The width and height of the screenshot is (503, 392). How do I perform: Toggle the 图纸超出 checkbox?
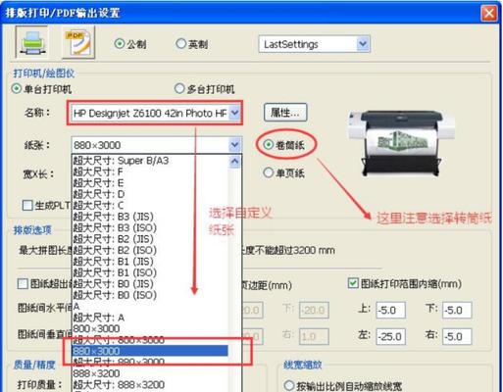click(23, 283)
